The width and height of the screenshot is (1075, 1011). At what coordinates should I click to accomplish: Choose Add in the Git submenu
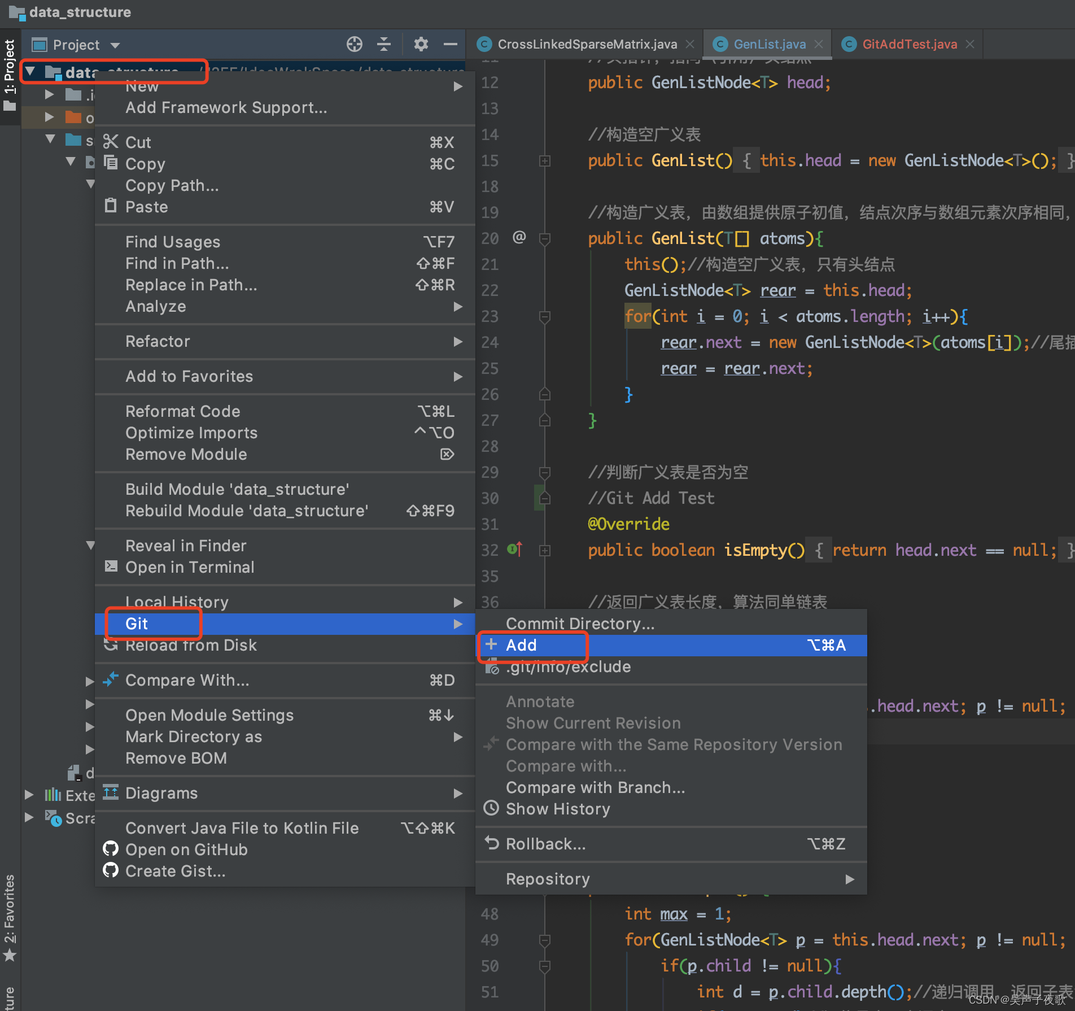click(671, 645)
